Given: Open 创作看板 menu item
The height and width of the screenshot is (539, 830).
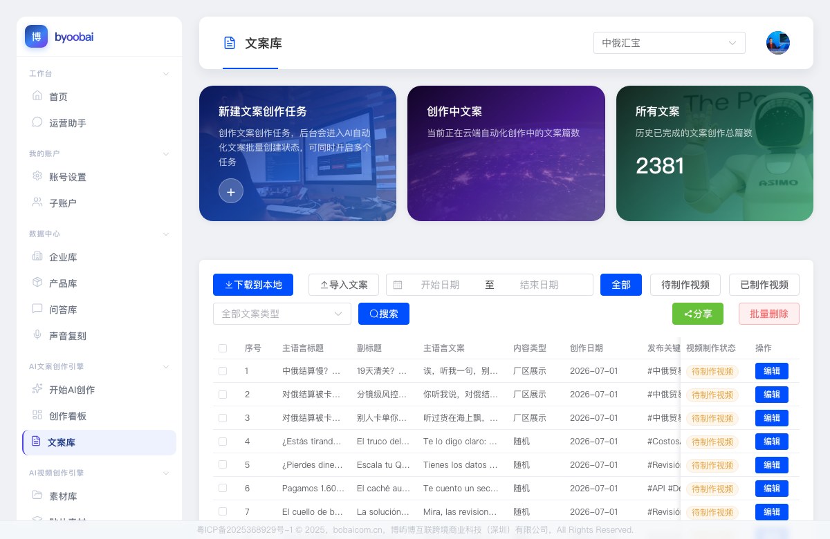Looking at the screenshot, I should point(99,416).
